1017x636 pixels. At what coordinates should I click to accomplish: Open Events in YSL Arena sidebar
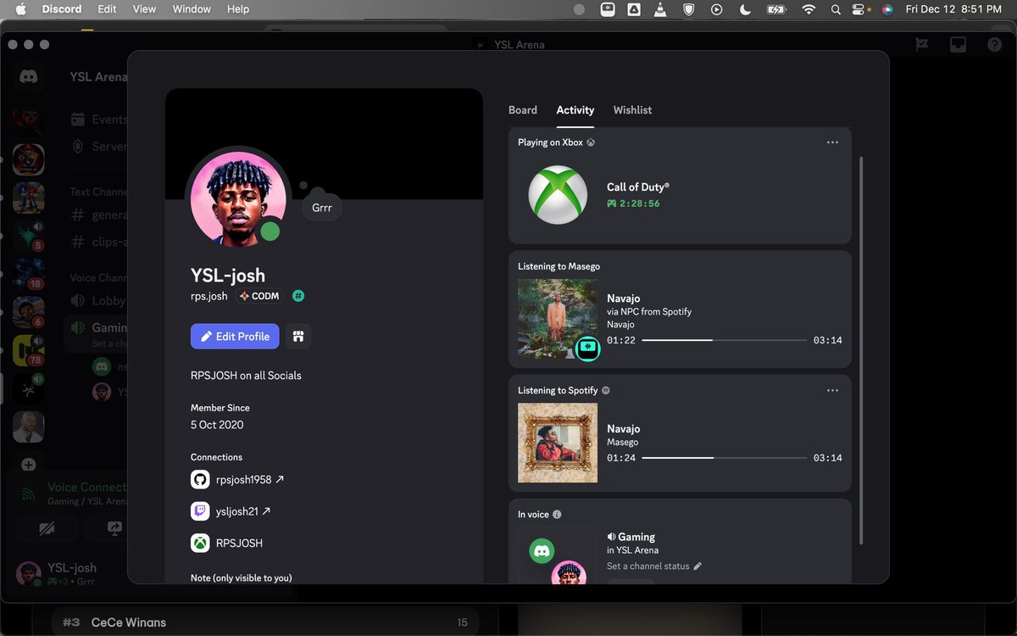point(98,120)
